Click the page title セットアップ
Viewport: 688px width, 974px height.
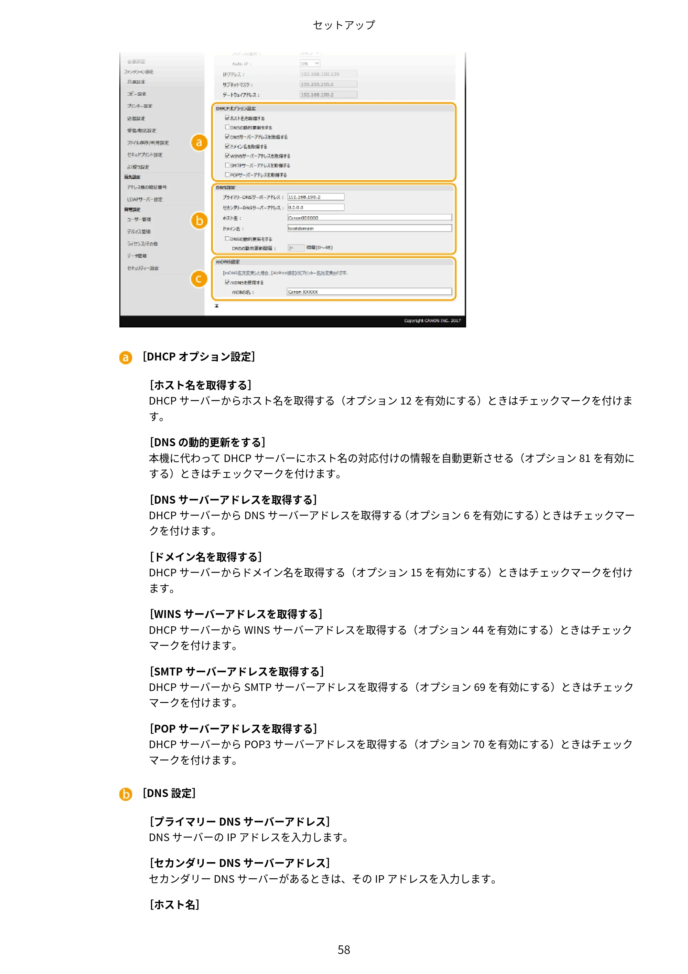(x=344, y=25)
